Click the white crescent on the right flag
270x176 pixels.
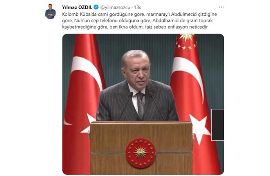[x=189, y=76]
